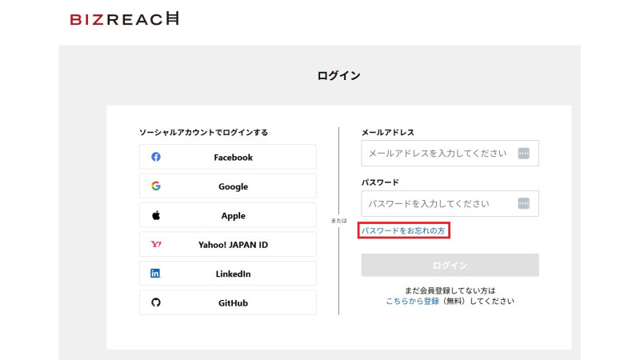
Task: Choose the Apple login button
Action: (228, 215)
